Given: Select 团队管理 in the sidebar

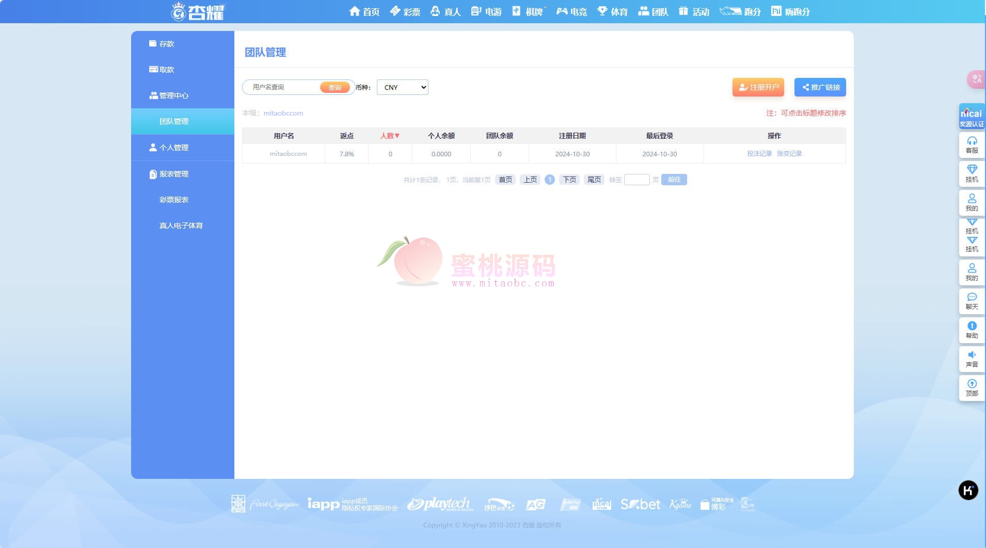Looking at the screenshot, I should [173, 121].
